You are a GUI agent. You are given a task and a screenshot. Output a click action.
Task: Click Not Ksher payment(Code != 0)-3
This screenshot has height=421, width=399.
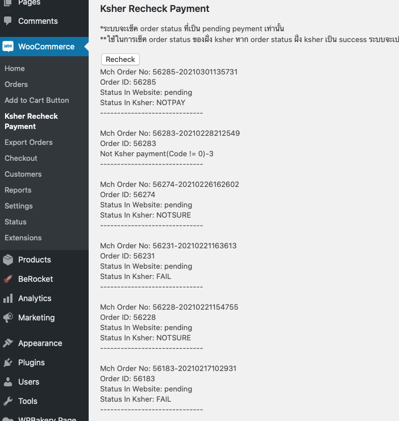pos(157,153)
